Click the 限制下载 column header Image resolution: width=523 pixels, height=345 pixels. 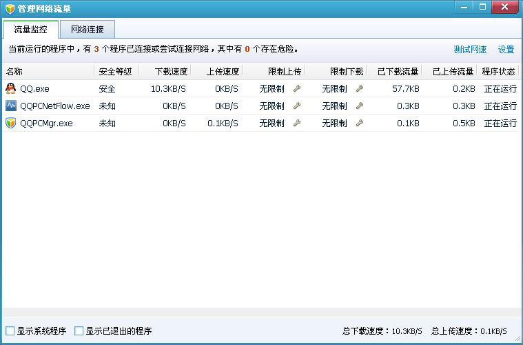click(x=336, y=72)
